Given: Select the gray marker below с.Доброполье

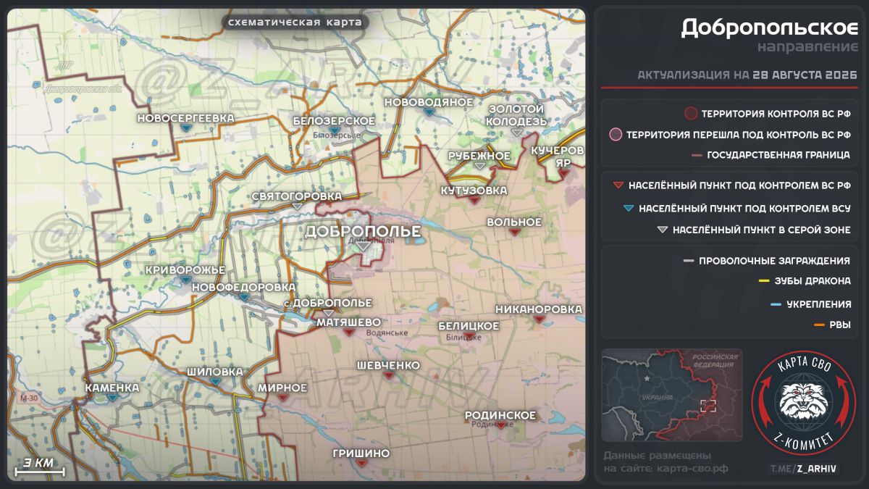Looking at the screenshot, I should [328, 313].
